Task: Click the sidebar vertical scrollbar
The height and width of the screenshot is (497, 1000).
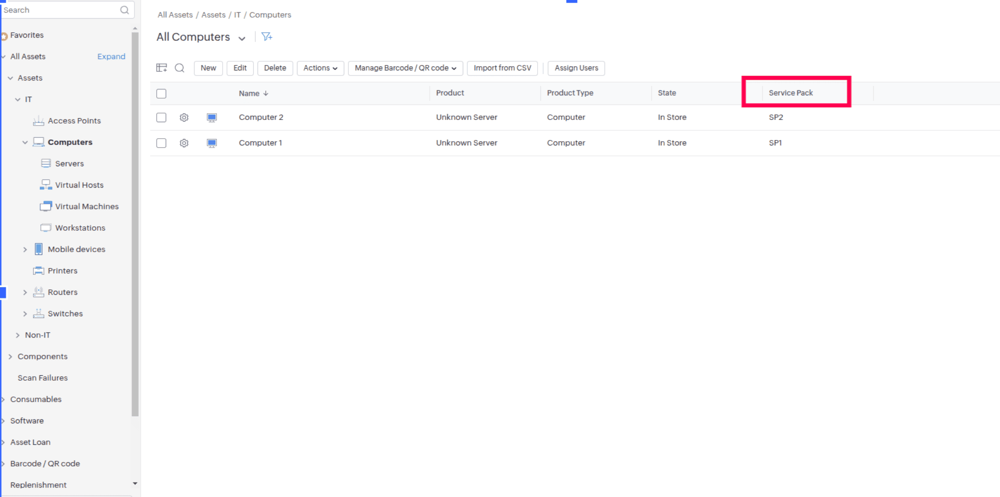Action: 135,223
